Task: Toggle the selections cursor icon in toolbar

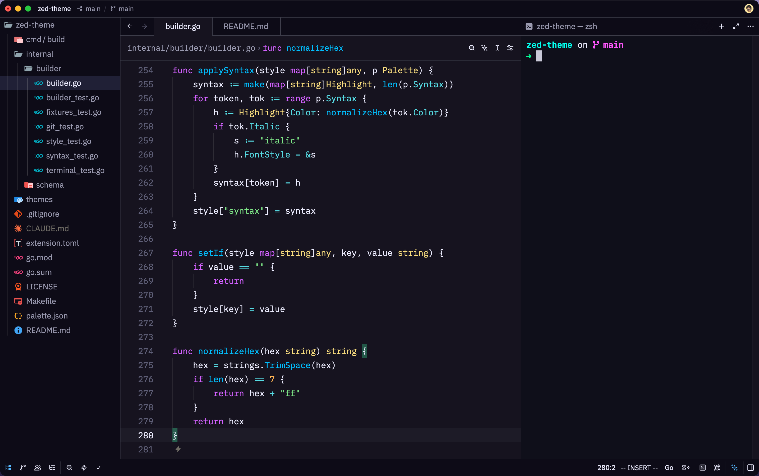Action: (x=497, y=48)
